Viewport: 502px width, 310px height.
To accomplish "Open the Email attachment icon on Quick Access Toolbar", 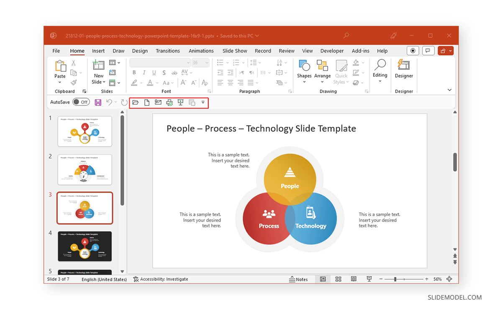I will pos(159,102).
